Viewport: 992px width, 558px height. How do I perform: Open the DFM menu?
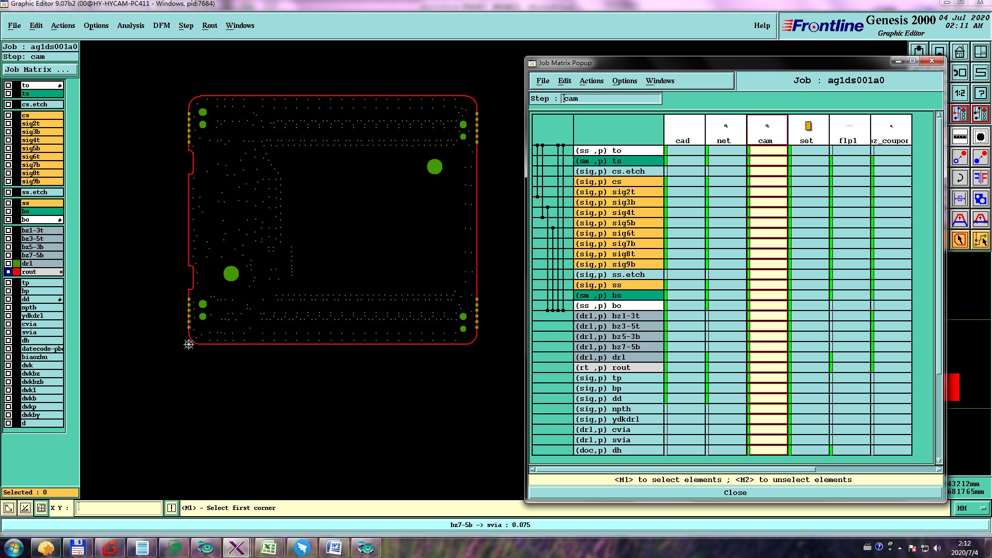(x=161, y=25)
